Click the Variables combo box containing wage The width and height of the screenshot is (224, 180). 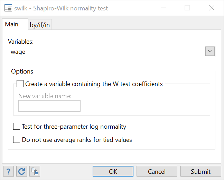[x=112, y=51]
